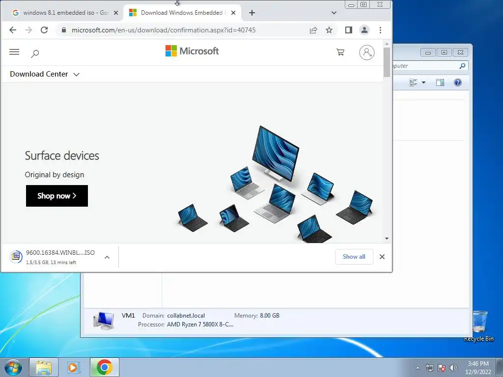Screen dimensions: 503x377
Task: Click the page scroll down arrow
Action: [x=387, y=239]
